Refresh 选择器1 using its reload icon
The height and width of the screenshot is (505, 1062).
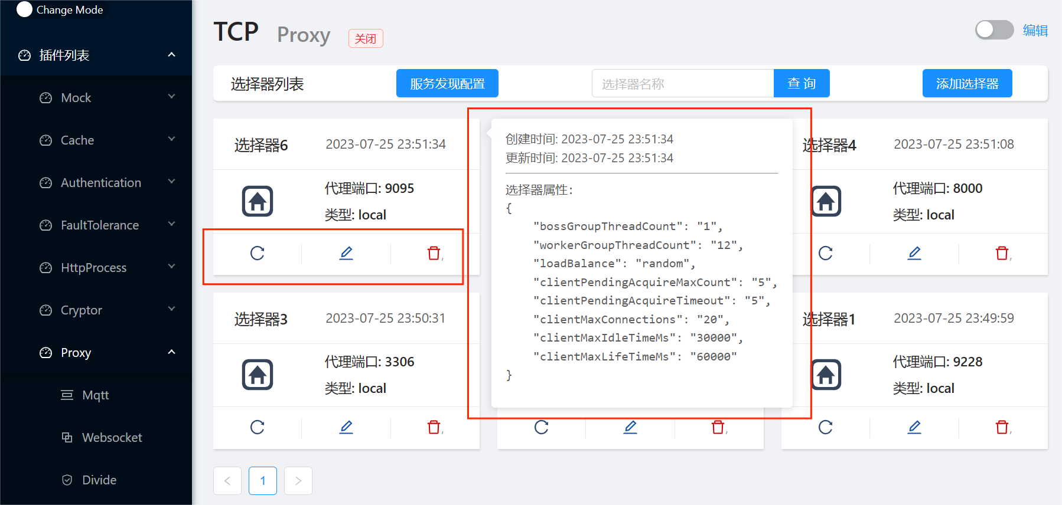click(x=825, y=427)
